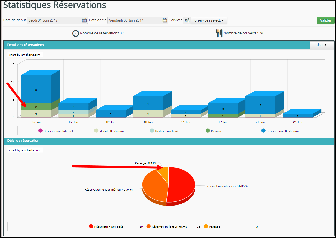Open the Jour period dropdown

click(322, 45)
